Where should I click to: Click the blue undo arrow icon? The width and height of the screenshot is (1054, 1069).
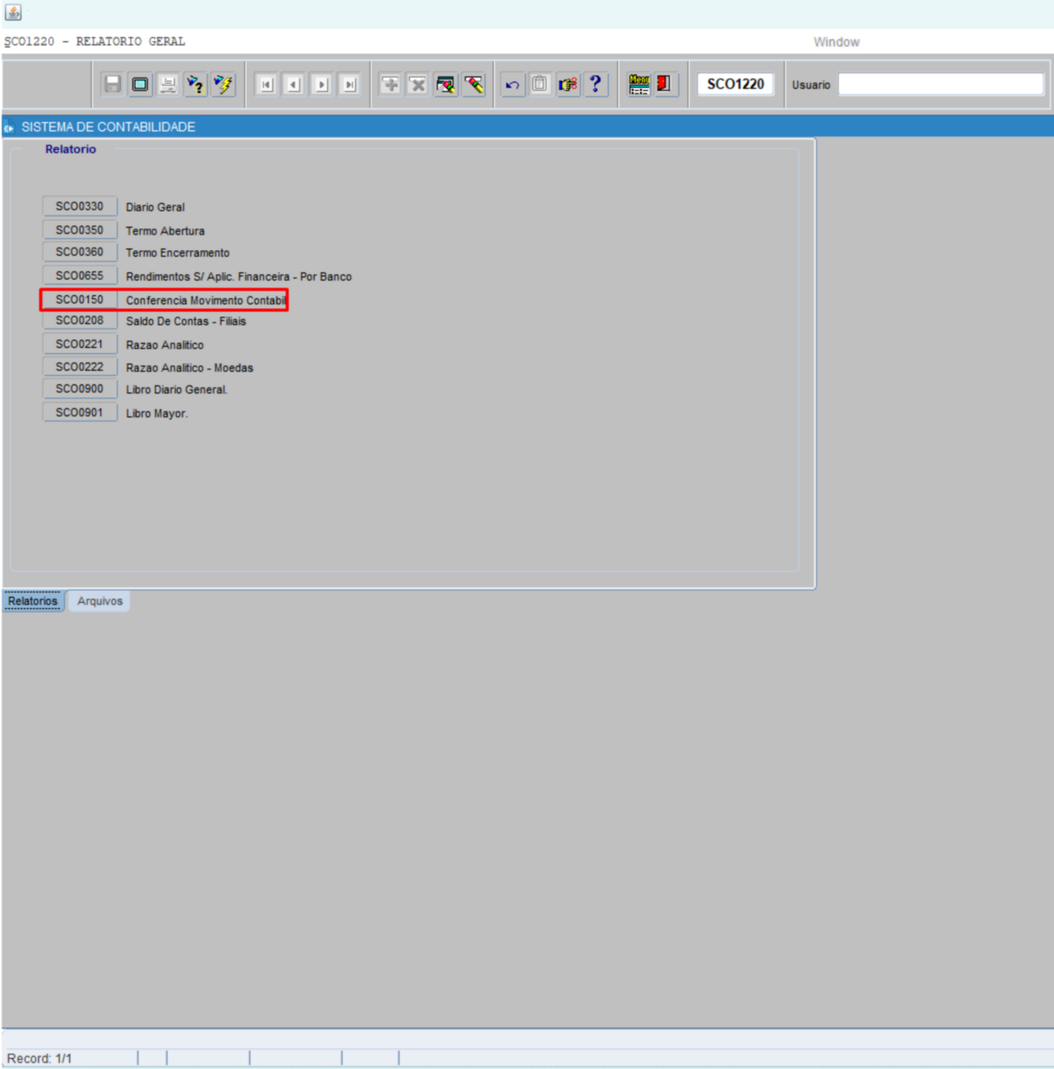pyautogui.click(x=512, y=84)
